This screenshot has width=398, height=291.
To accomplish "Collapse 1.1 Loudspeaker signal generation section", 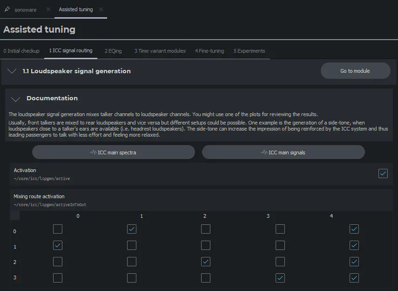I will (x=12, y=71).
